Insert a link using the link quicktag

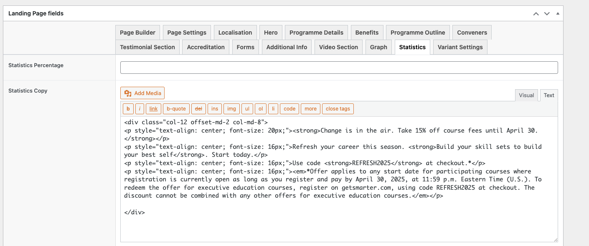click(153, 109)
